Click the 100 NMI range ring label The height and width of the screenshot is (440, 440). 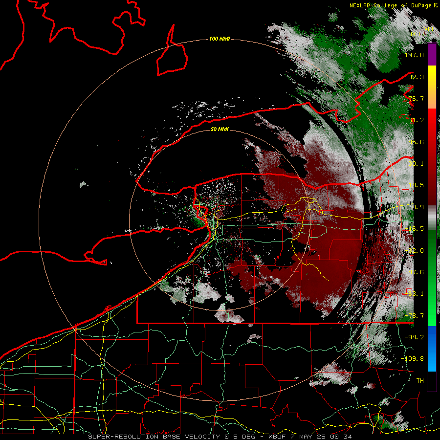point(220,39)
